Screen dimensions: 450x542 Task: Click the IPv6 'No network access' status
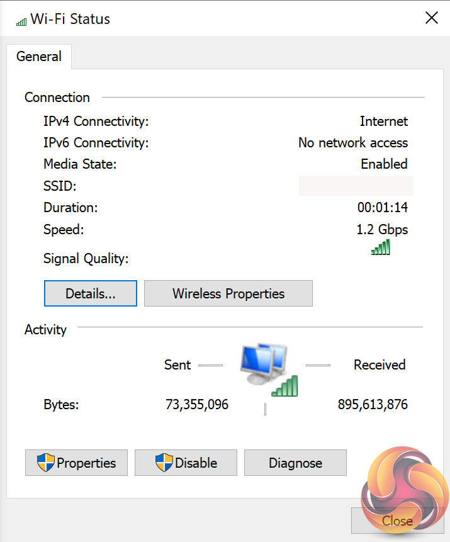(353, 143)
